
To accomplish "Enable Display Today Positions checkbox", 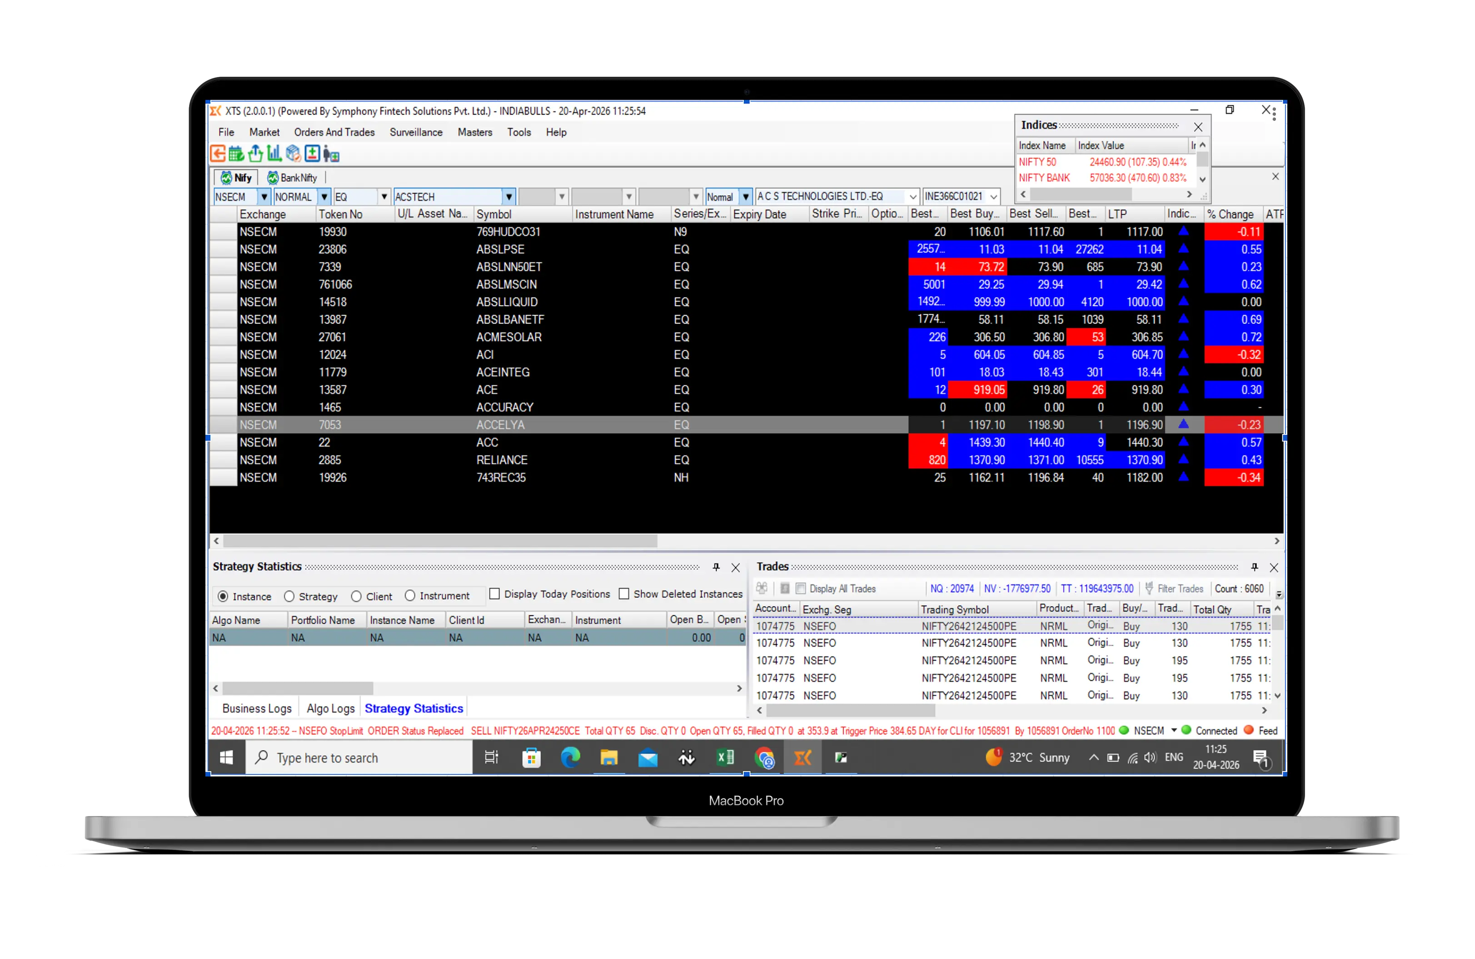I will [494, 594].
